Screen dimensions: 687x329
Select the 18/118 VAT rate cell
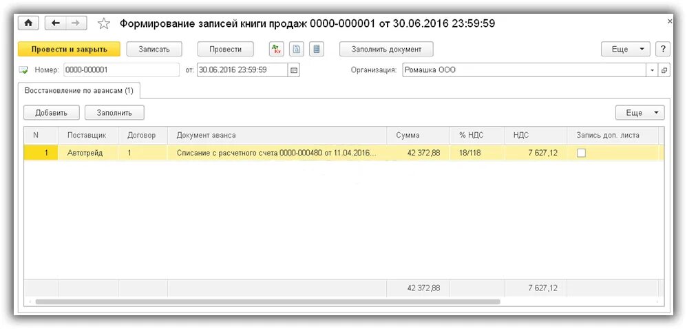point(476,153)
